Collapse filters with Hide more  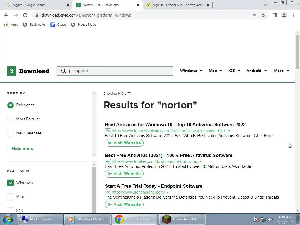click(20, 149)
